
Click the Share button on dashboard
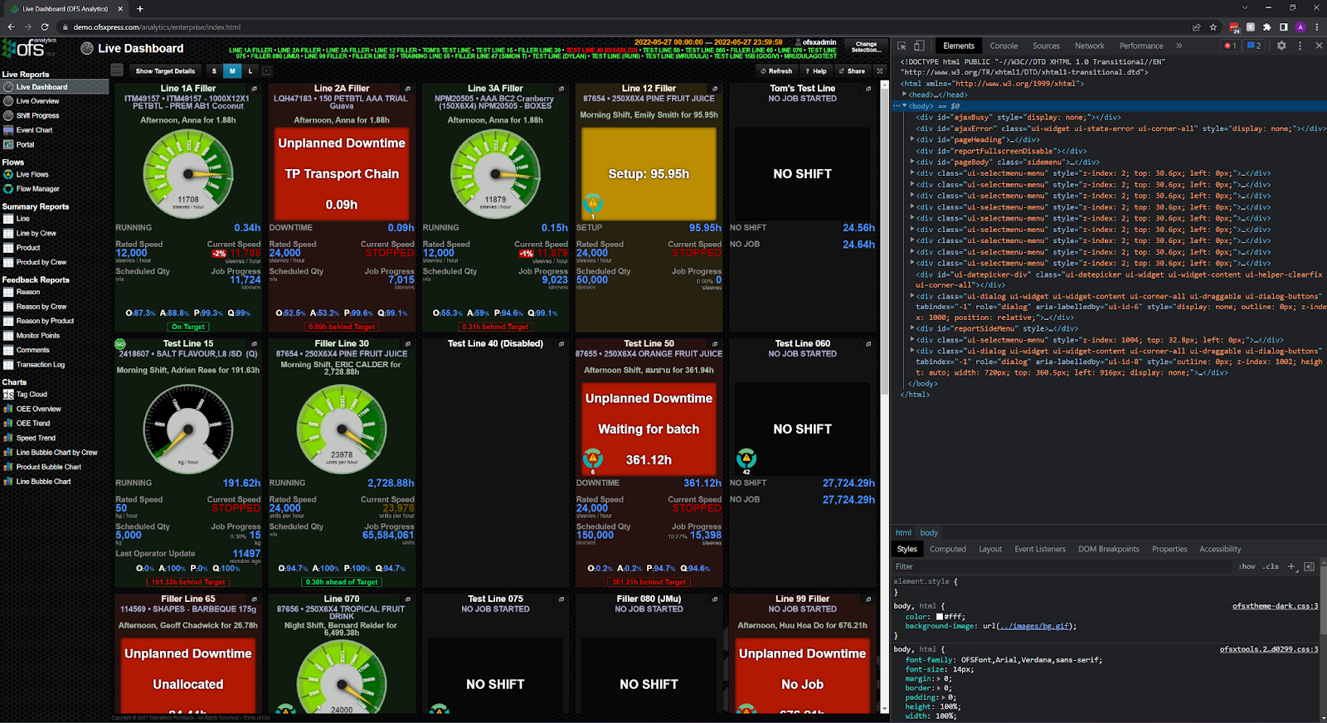pos(852,71)
